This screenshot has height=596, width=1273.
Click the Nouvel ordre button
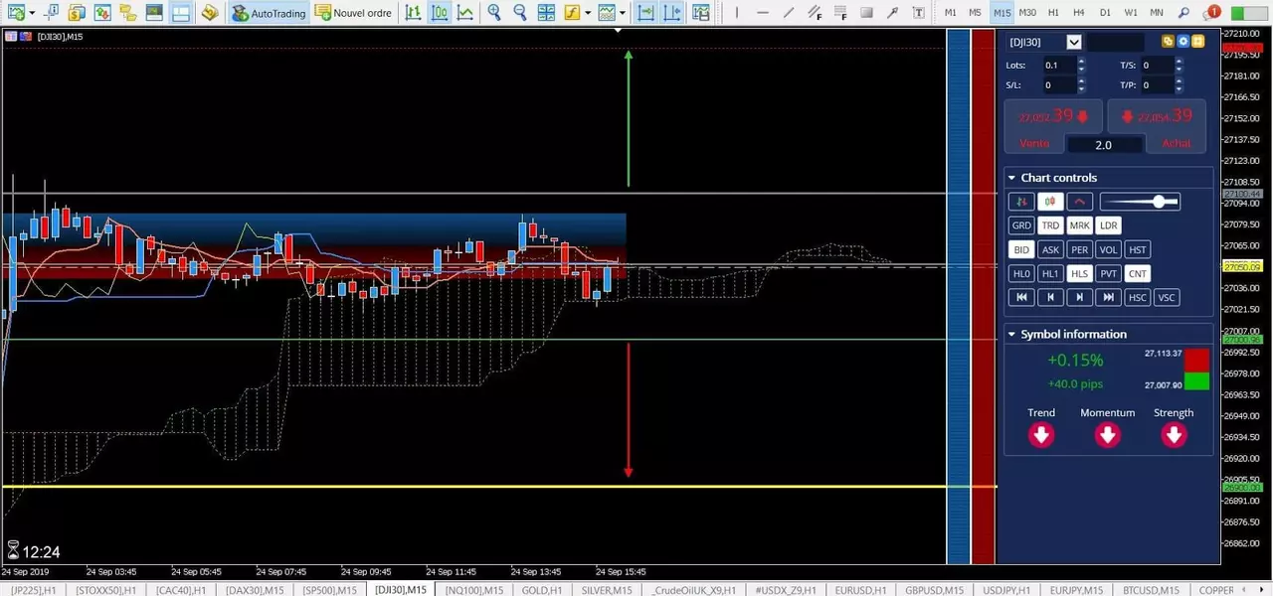(x=353, y=13)
